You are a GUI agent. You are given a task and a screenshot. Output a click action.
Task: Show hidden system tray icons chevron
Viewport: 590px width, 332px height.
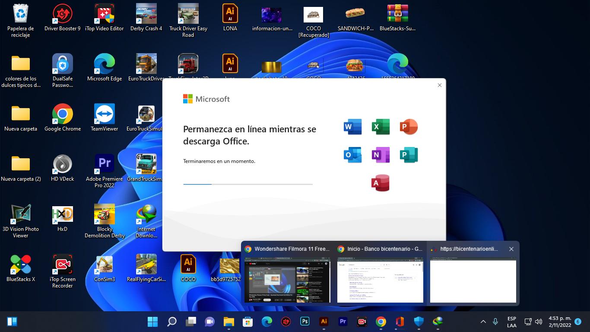[483, 322]
